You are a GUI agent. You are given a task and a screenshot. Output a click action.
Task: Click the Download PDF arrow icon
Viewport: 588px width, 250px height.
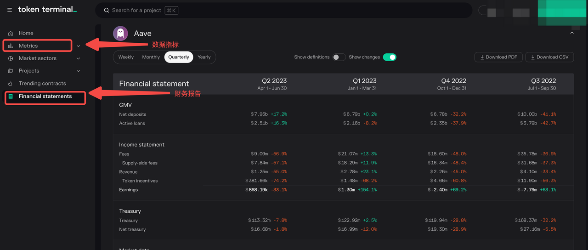pos(482,57)
